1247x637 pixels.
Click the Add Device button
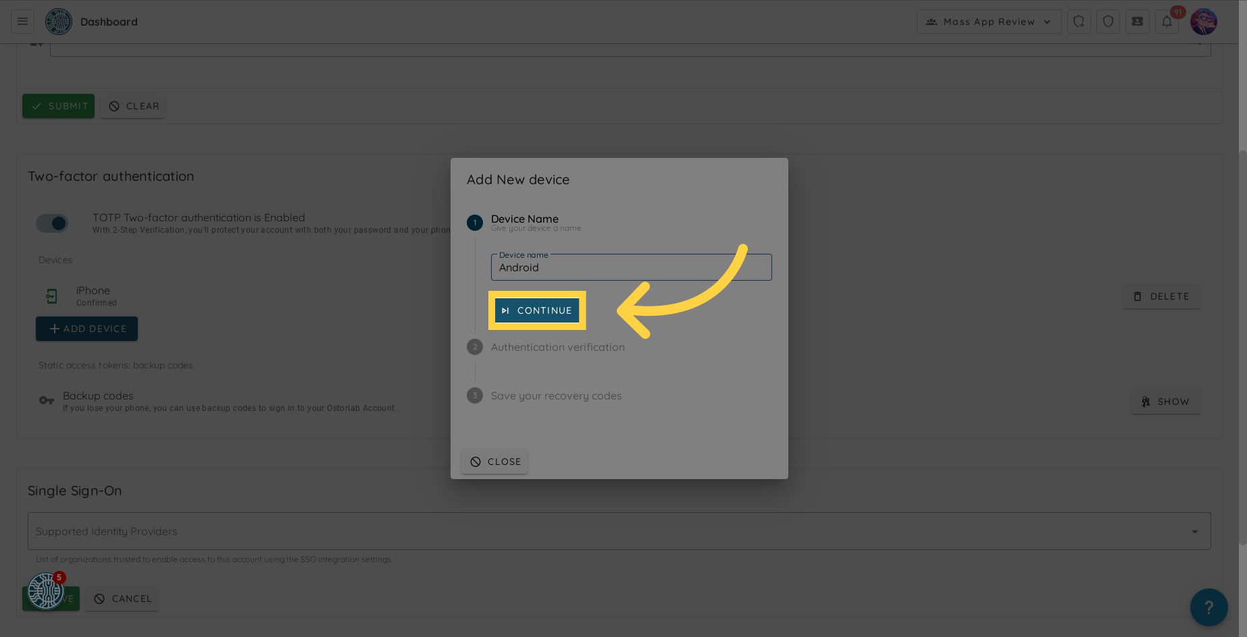86,329
